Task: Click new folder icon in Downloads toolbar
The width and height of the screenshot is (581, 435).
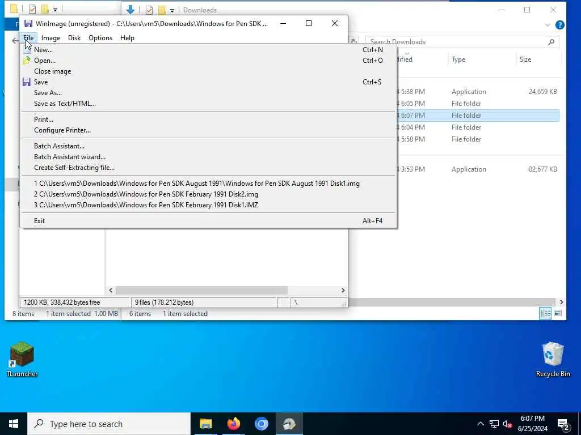Action: click(162, 10)
